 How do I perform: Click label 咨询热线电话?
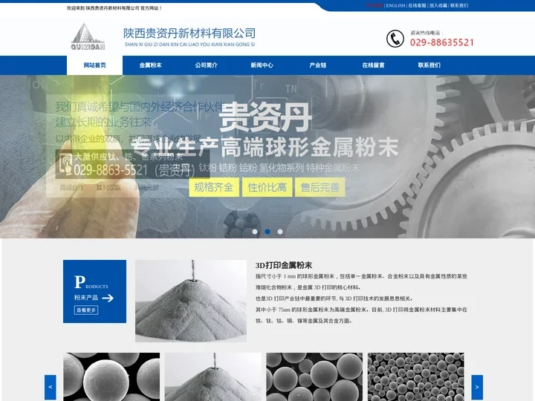[x=427, y=33]
